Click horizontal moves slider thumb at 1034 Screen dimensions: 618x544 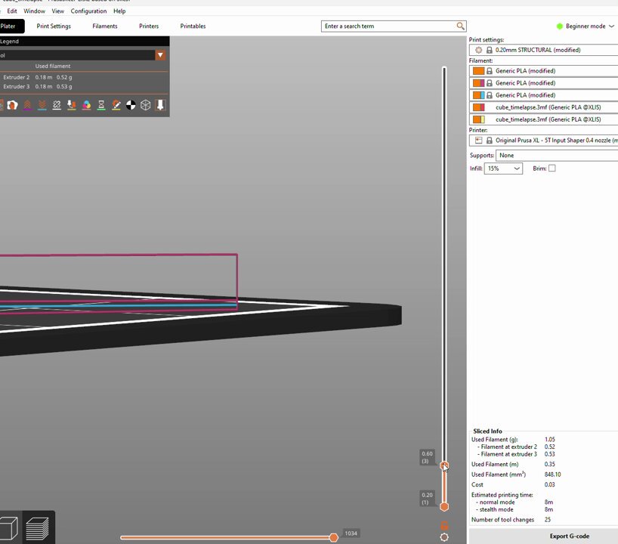(334, 537)
